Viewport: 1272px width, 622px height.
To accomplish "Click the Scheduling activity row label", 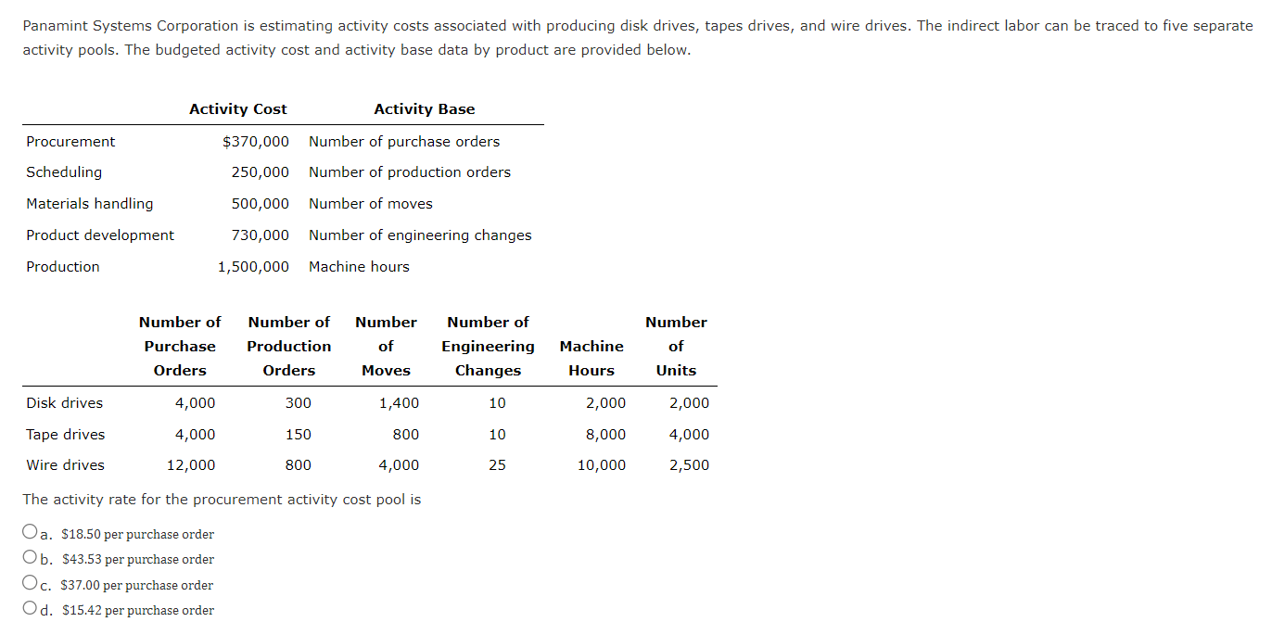I will point(64,172).
